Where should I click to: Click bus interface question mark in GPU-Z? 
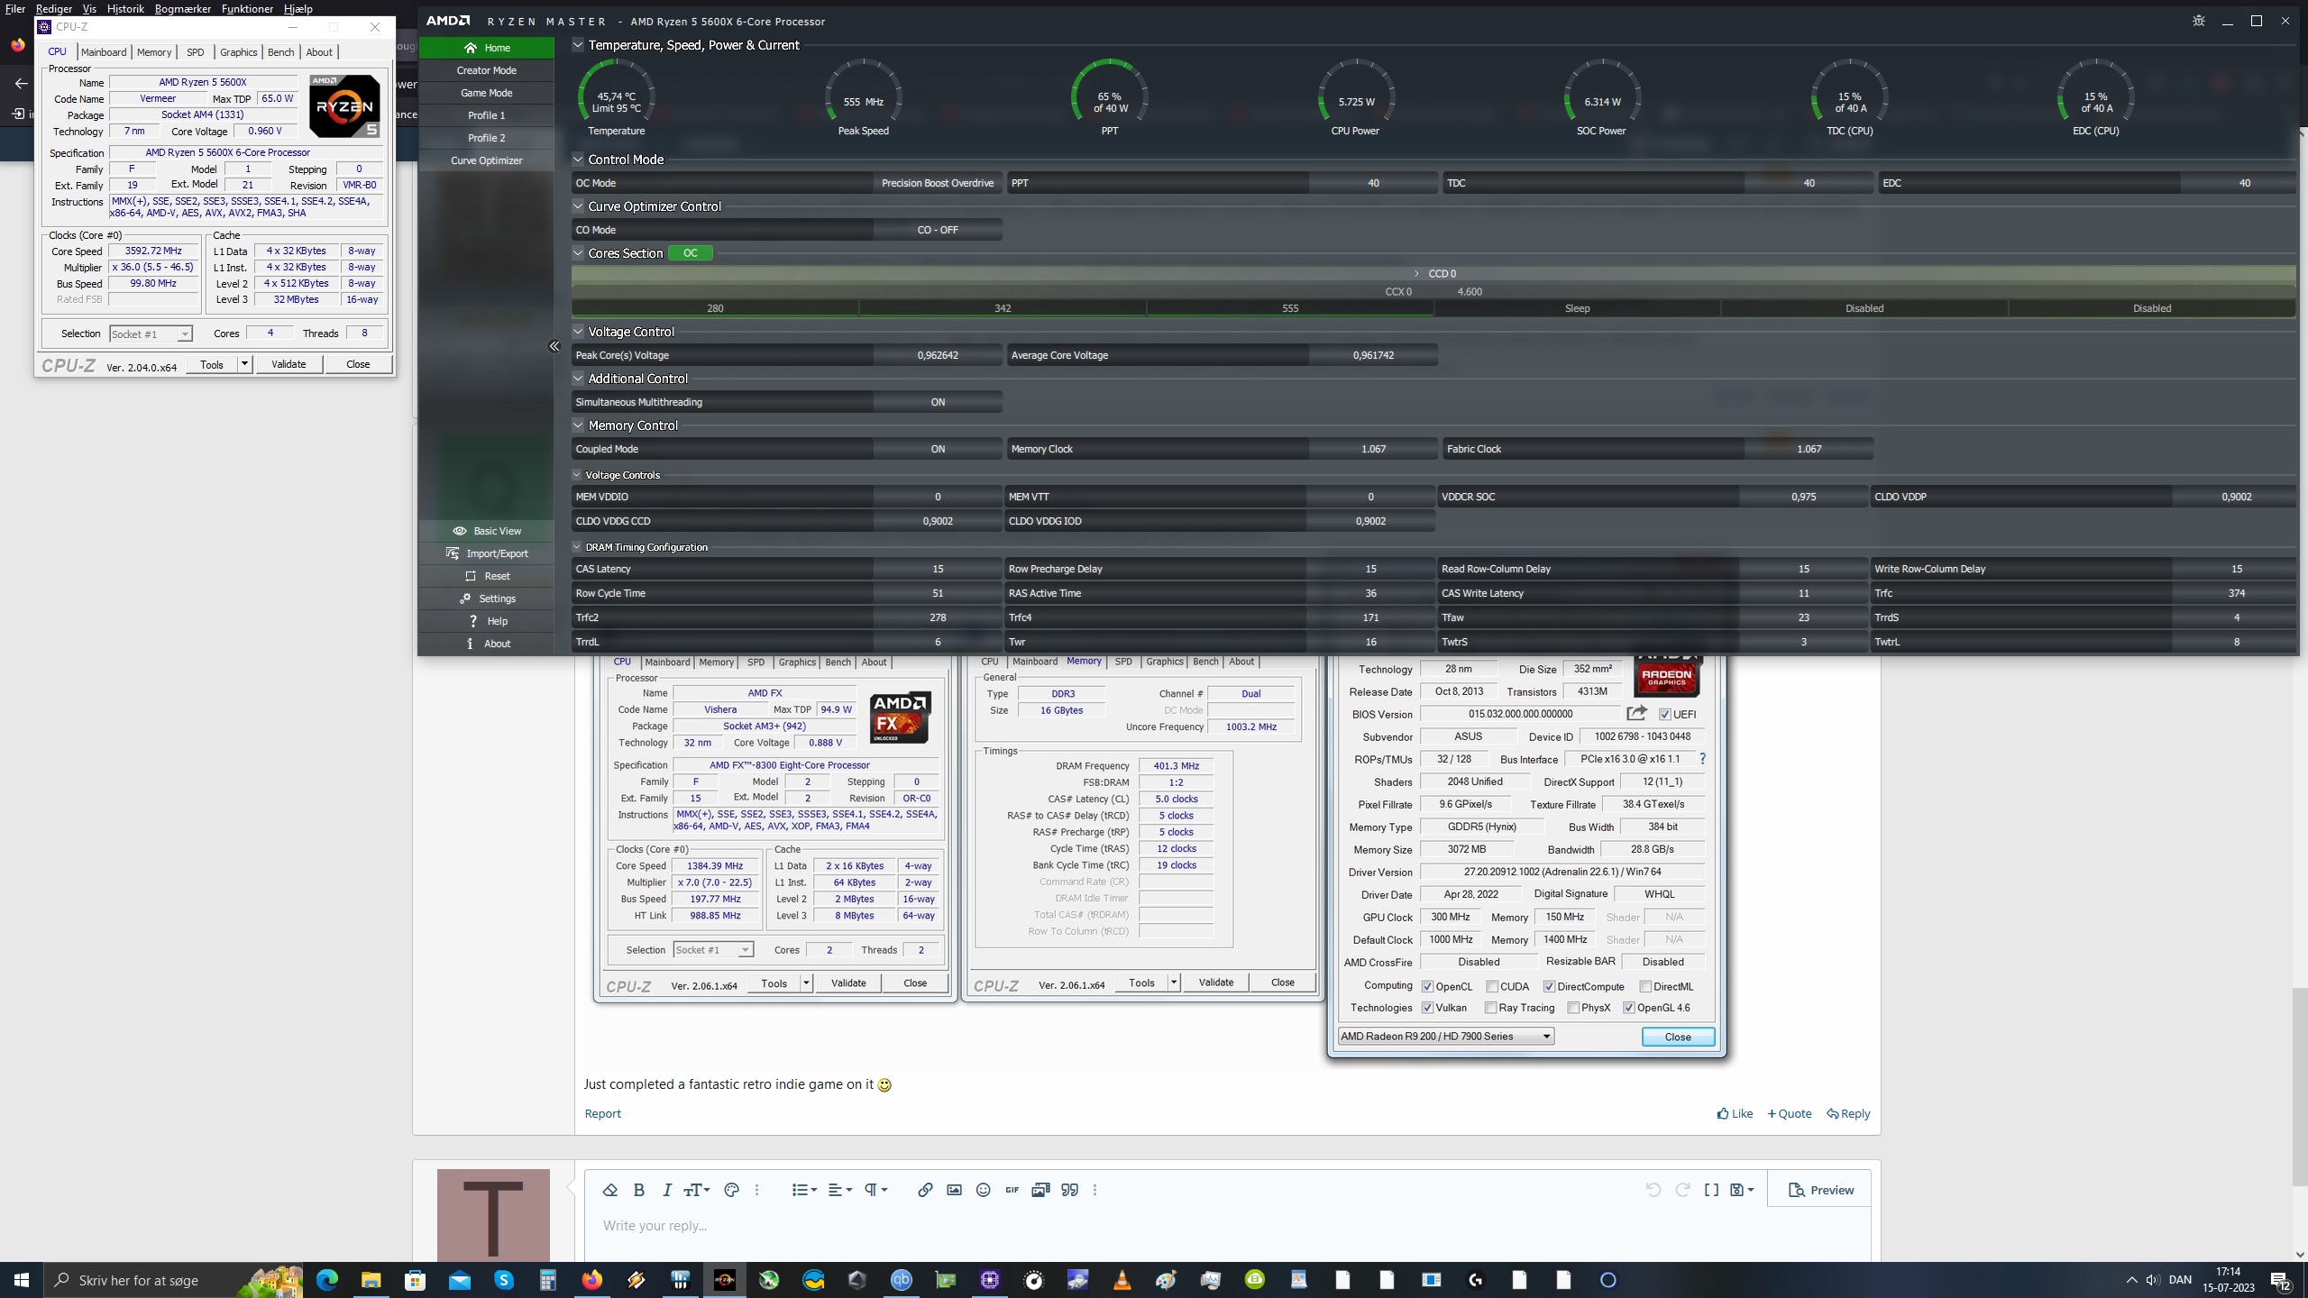[x=1702, y=759]
